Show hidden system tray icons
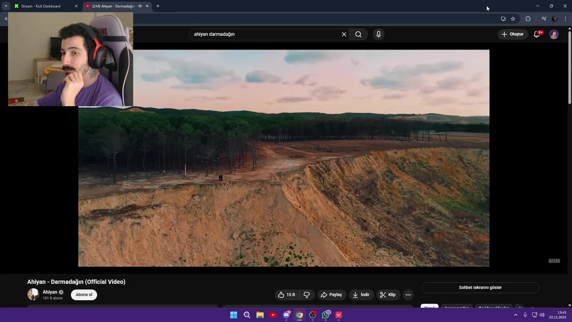Image resolution: width=572 pixels, height=322 pixels. [x=515, y=315]
